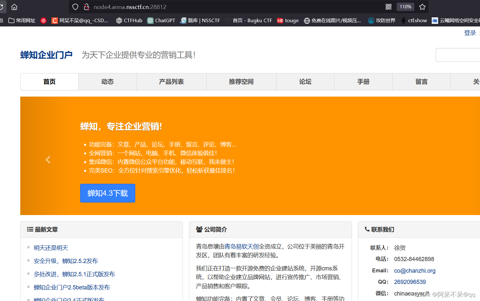Open the touge bookmark
Image resolution: width=480 pixels, height=301 pixels.
287,20
